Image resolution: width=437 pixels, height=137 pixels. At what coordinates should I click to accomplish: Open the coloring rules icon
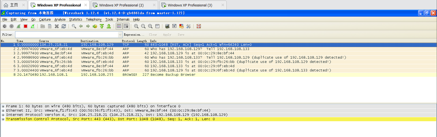point(182,26)
